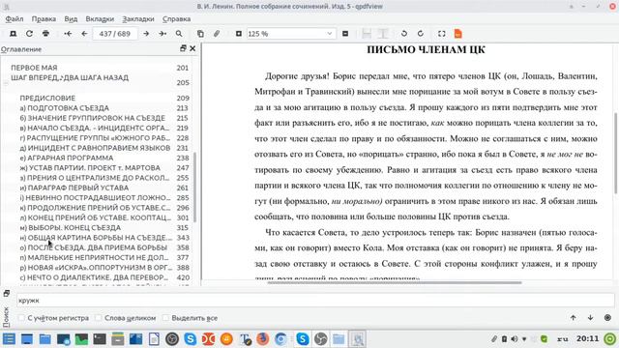The width and height of the screenshot is (619, 348).
Task: Click the page number field 437 / 689
Action: coord(115,34)
